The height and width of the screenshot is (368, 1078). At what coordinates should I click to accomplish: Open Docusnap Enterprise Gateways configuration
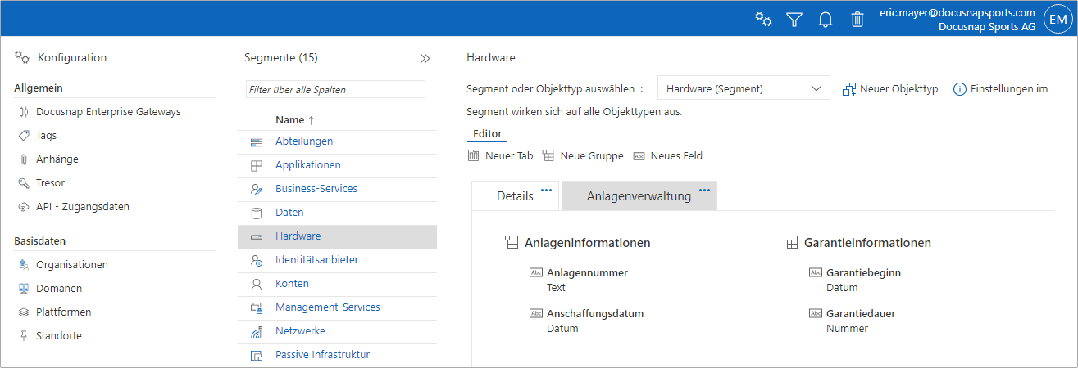(108, 112)
